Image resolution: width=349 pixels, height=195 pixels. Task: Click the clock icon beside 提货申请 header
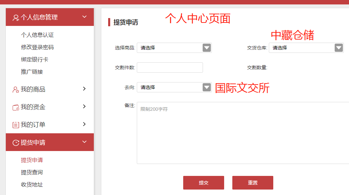tap(16, 143)
